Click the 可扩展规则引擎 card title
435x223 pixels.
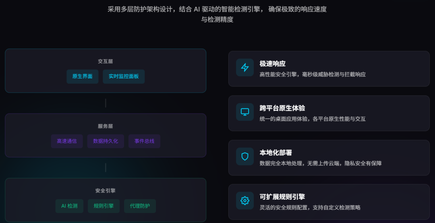282,197
